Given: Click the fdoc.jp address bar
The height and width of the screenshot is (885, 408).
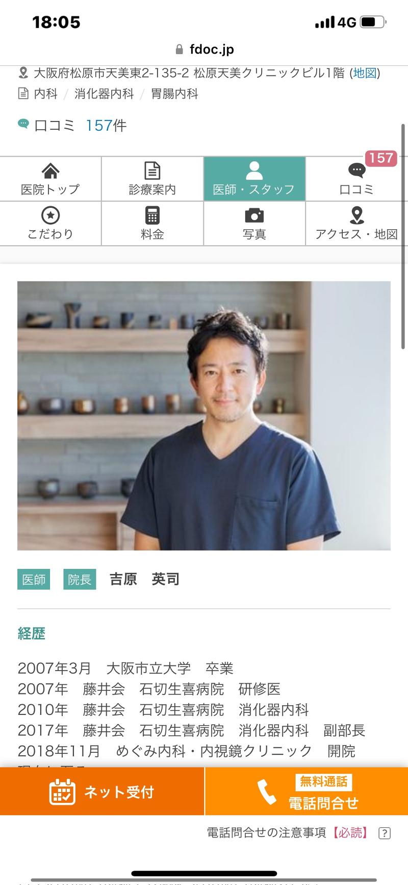Looking at the screenshot, I should 204,49.
